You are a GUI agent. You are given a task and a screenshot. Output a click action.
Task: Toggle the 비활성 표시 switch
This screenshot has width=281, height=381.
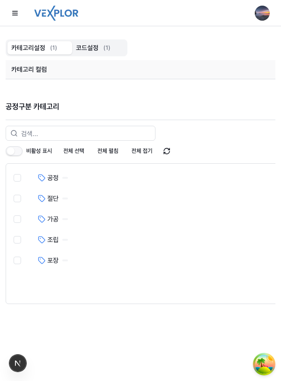[14, 151]
